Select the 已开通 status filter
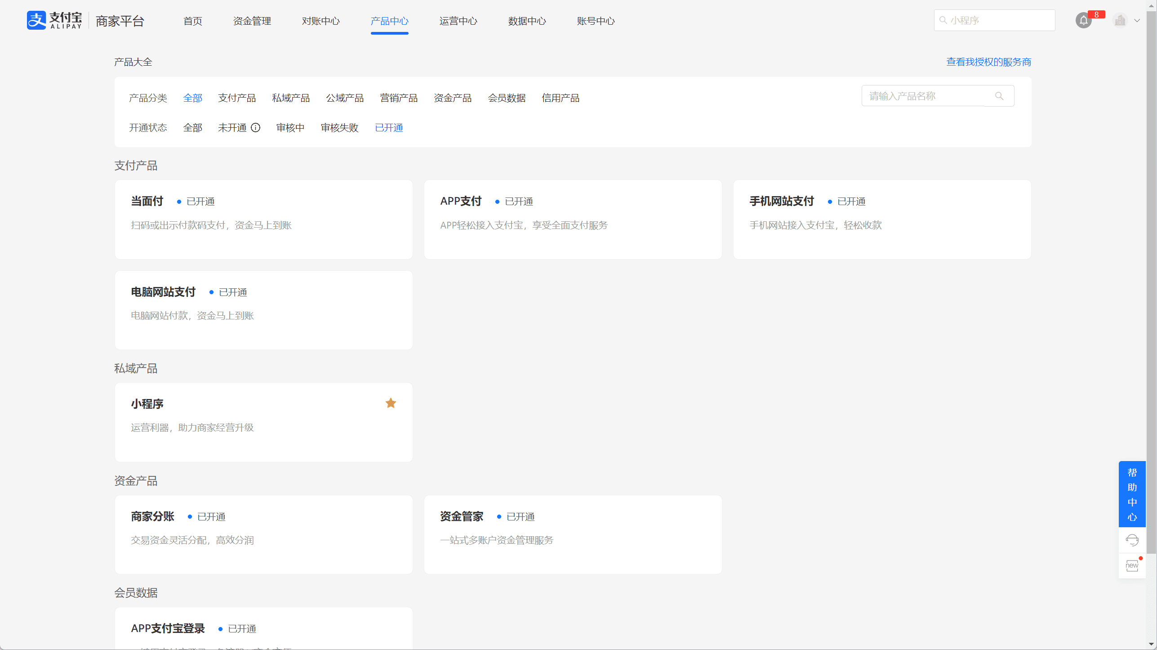This screenshot has width=1157, height=650. coord(389,128)
